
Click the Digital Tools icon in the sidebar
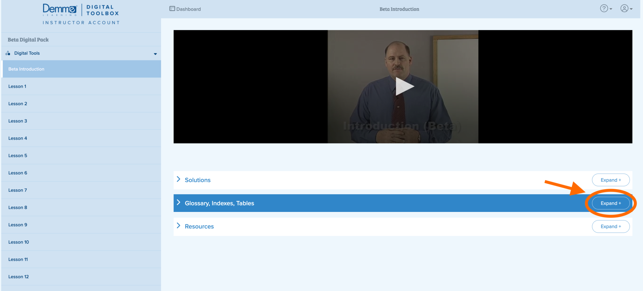7,53
